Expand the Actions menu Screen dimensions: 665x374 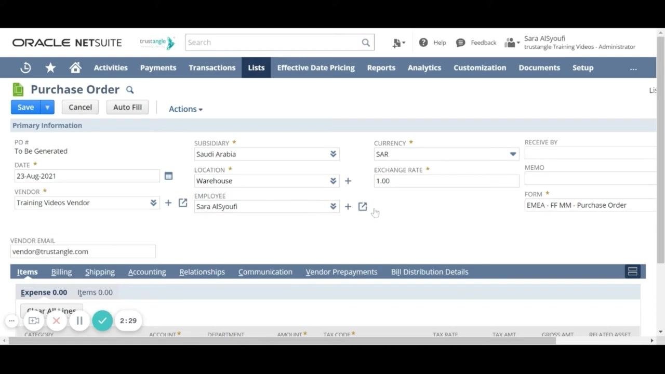click(185, 109)
